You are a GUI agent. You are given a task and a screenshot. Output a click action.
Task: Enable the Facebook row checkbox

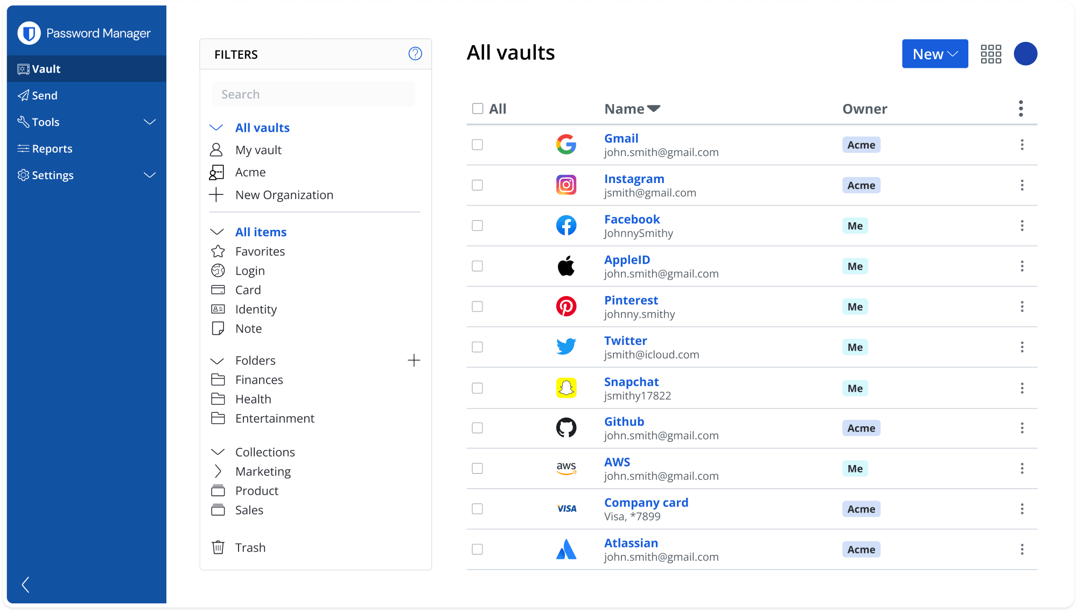tap(477, 226)
